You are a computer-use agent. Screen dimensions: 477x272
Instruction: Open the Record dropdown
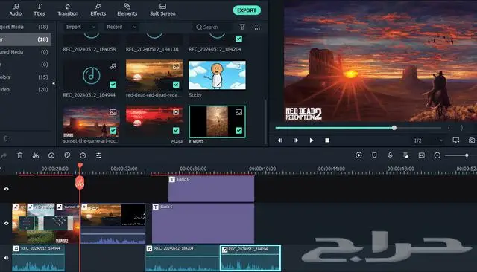tap(121, 27)
